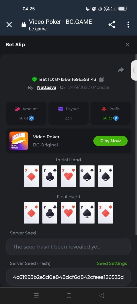
Task: Tap the unrevealed Server Seed field
Action: [x=68, y=246]
